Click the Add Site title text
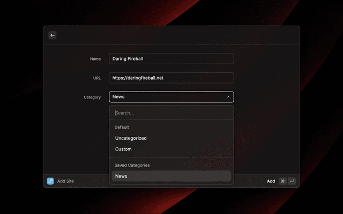The width and height of the screenshot is (343, 214). point(65,181)
